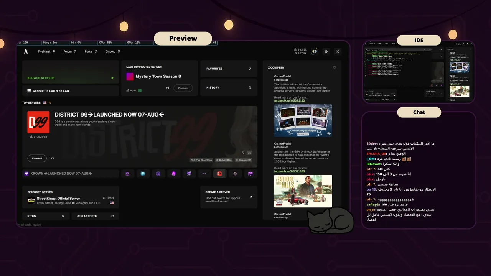Screen dimensions: 491x276
Task: Click the US flag on the StreetKings card
Action: 112,203
